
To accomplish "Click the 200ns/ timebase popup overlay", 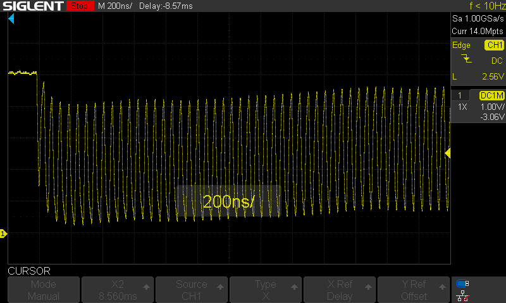I will [229, 201].
